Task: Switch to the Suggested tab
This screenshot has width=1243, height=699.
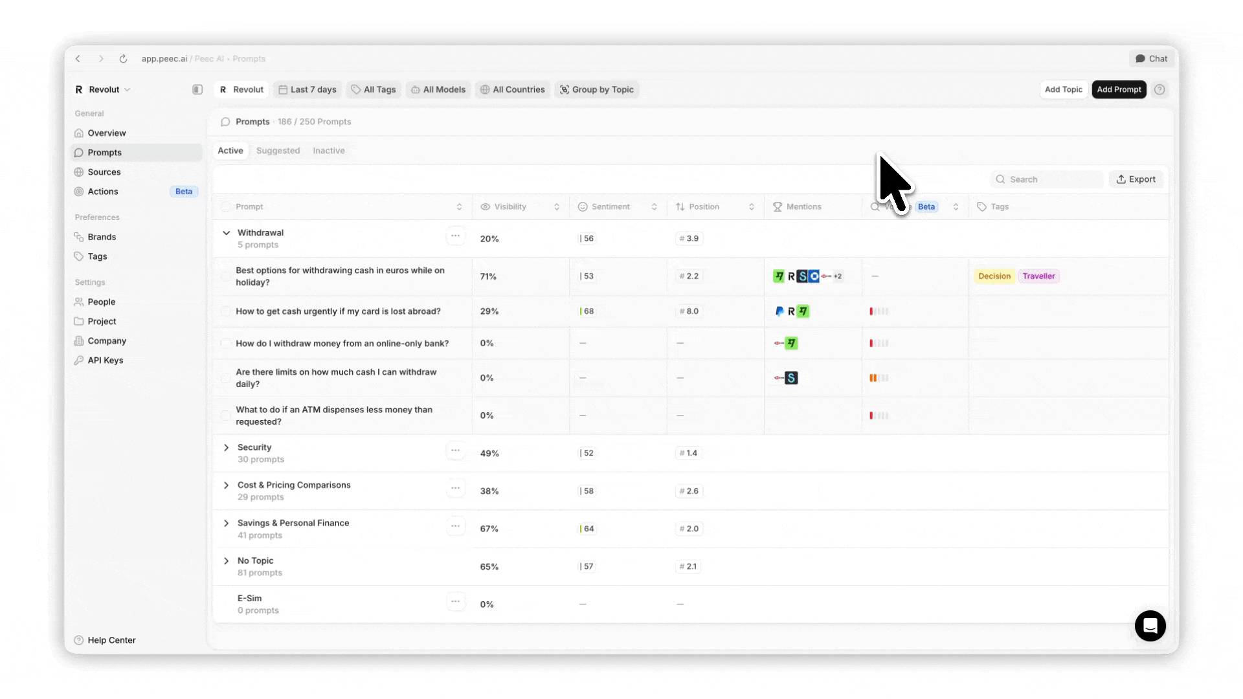Action: (278, 150)
